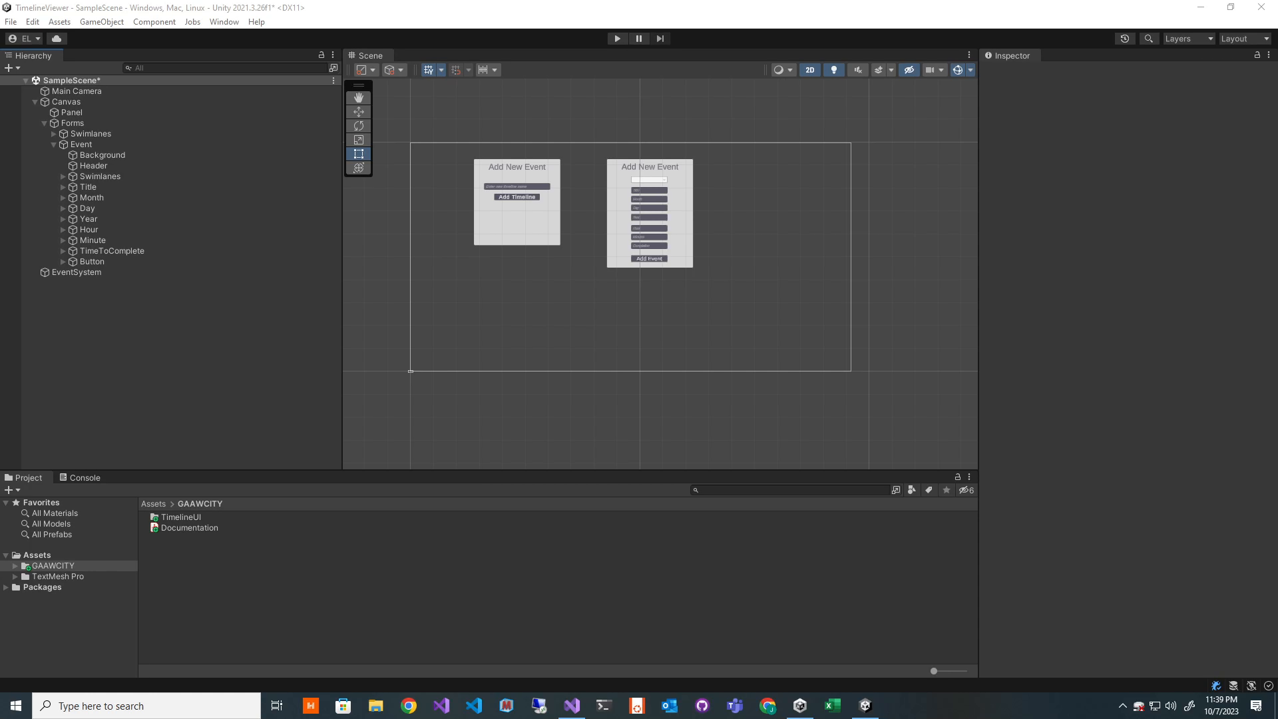
Task: Click the Add New Event button
Action: click(x=650, y=166)
